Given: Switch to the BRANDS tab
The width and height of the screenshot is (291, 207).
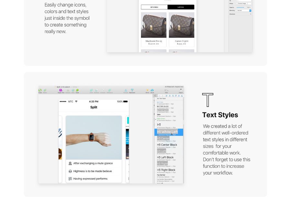Looking at the screenshot, I should tap(154, 7).
